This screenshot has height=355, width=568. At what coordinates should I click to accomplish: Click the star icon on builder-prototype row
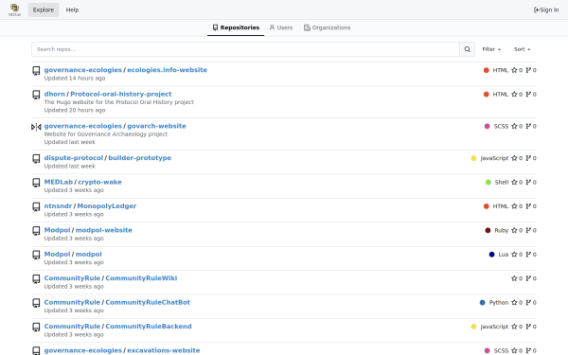(514, 158)
